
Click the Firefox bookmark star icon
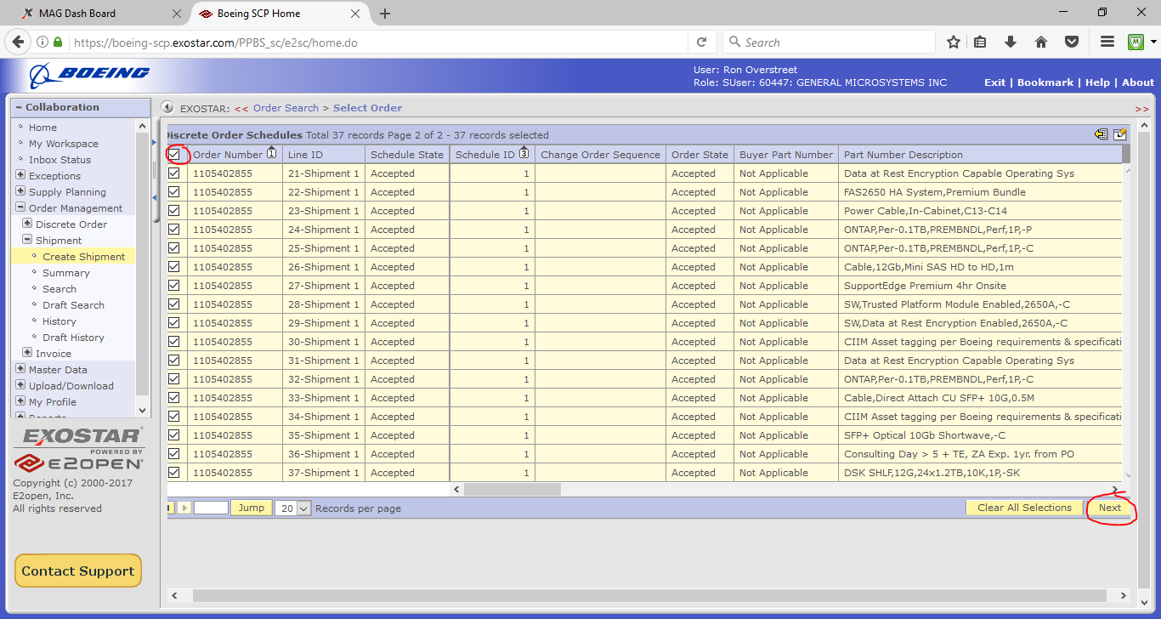(954, 42)
